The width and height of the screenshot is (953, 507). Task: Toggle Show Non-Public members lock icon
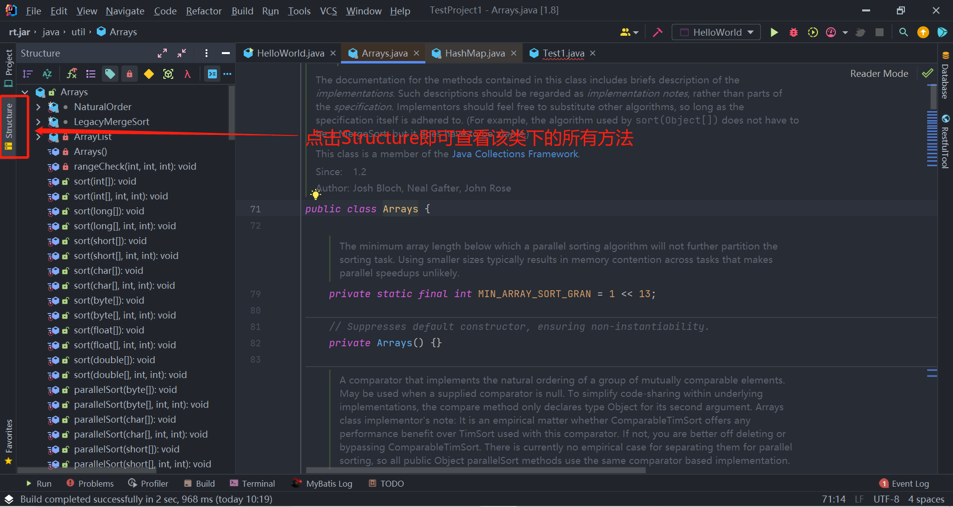click(129, 74)
